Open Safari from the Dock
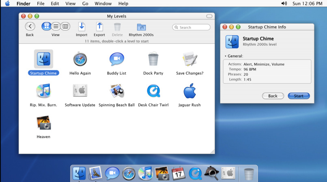Screen dimensions: 327x182 [x=129, y=174]
